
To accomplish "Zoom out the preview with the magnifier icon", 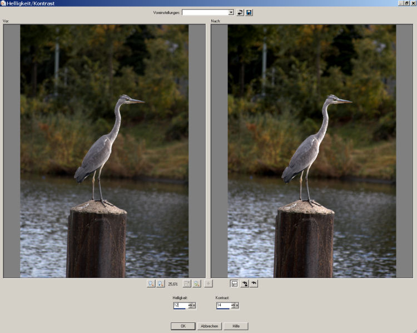I will pyautogui.click(x=151, y=284).
